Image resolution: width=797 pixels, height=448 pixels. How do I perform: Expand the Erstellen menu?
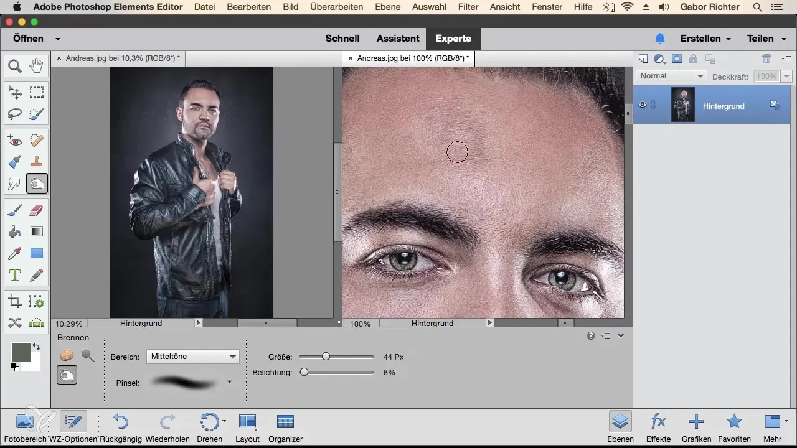pyautogui.click(x=705, y=39)
